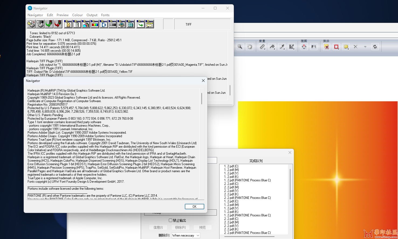This screenshot has height=239, width=398.
Task: Open the Colour menu
Action: pos(77,15)
